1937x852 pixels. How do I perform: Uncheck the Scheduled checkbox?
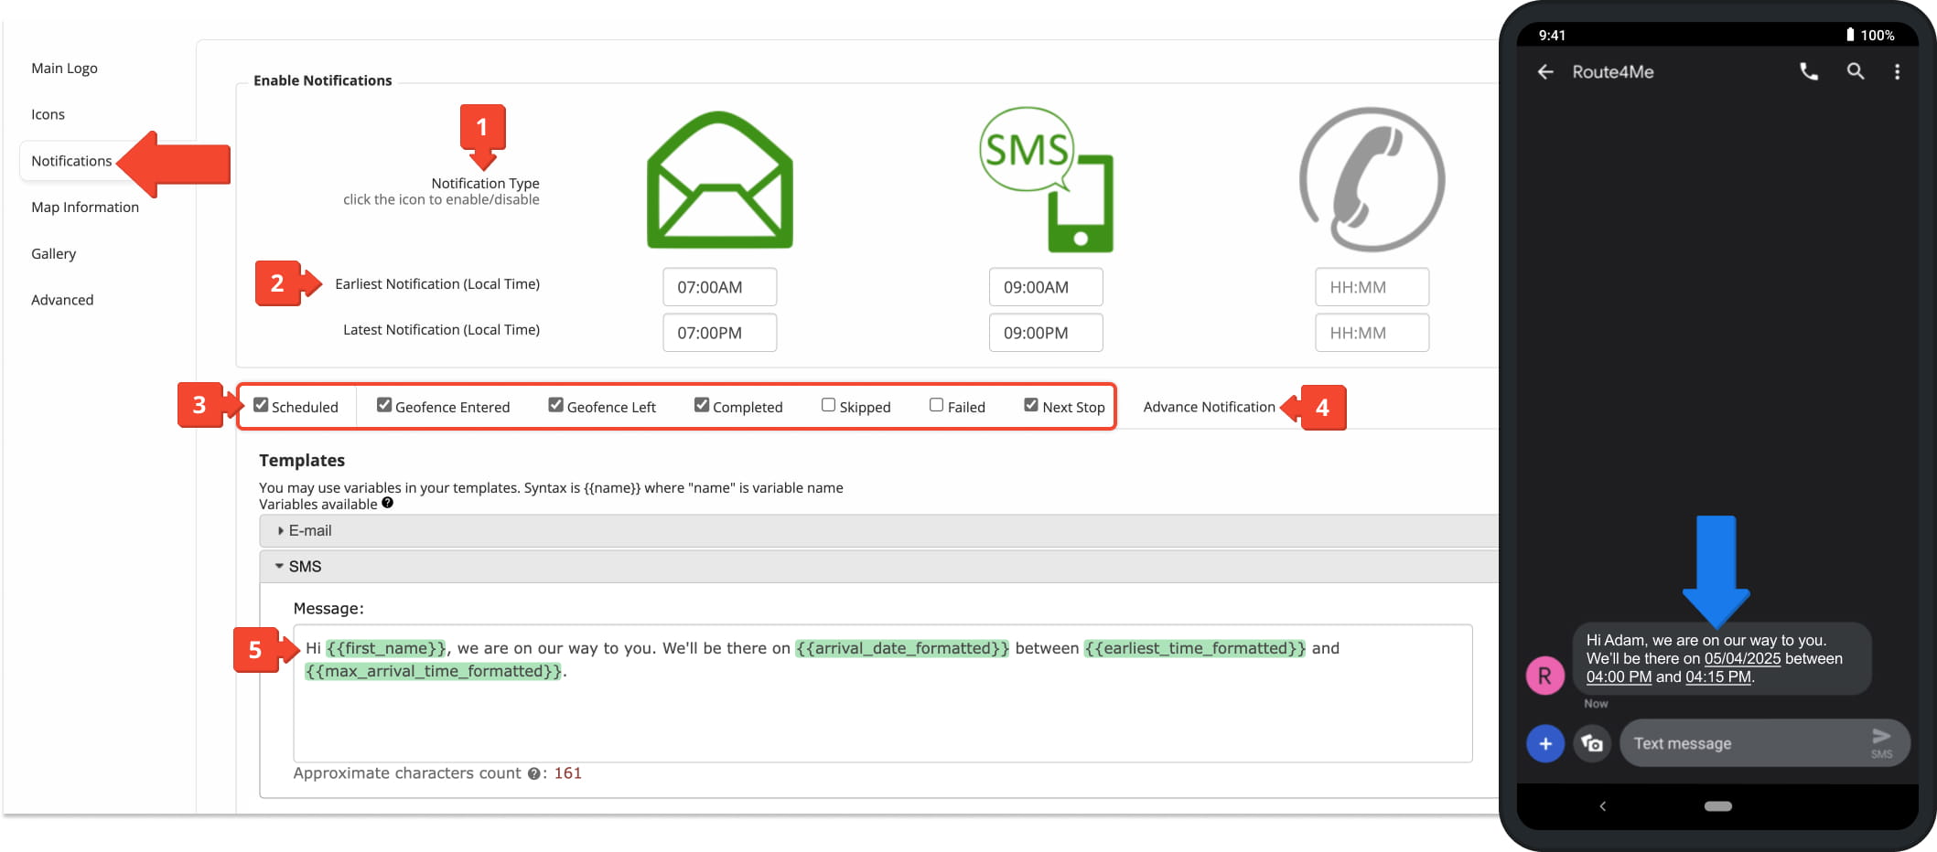261,405
